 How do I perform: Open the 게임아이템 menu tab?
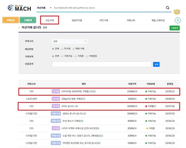77,20
